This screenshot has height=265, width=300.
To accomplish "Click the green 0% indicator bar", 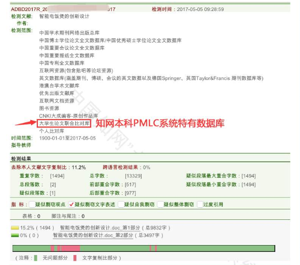I will click(x=15, y=236).
